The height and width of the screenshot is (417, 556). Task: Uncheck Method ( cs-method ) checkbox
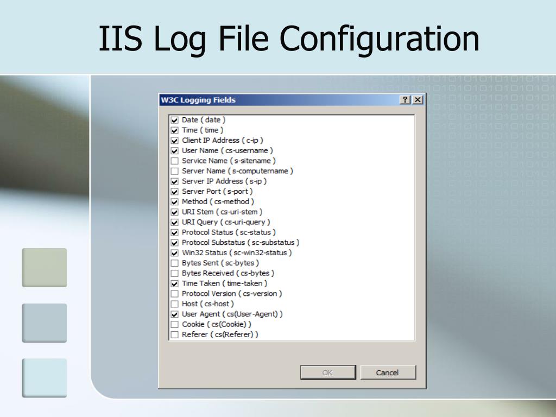click(174, 202)
